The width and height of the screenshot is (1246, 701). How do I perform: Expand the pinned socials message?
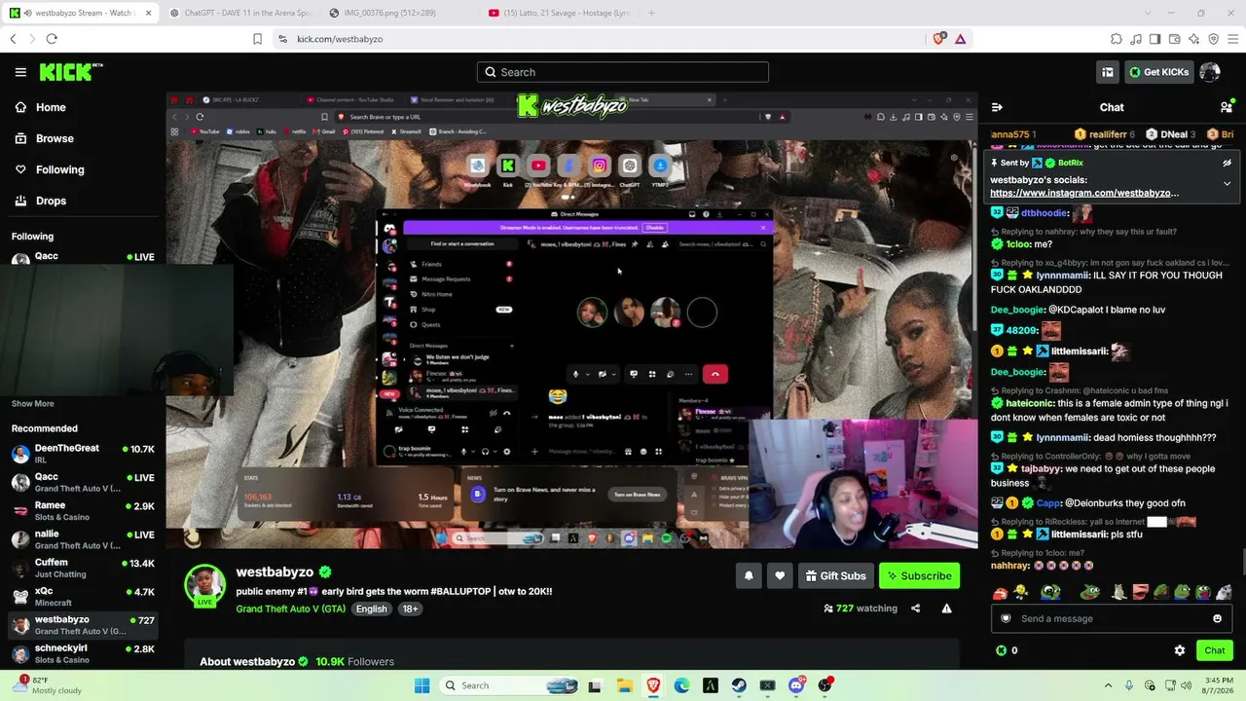click(x=1227, y=183)
